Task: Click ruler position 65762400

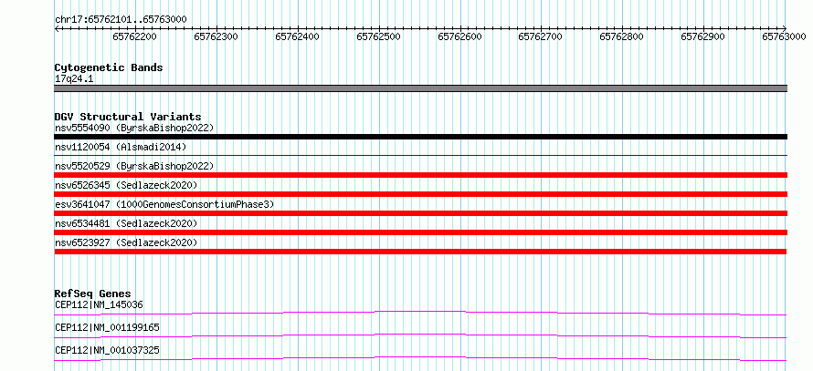Action: pos(297,36)
